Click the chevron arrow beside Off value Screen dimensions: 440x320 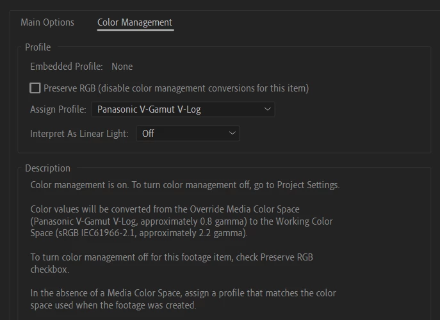pos(232,133)
